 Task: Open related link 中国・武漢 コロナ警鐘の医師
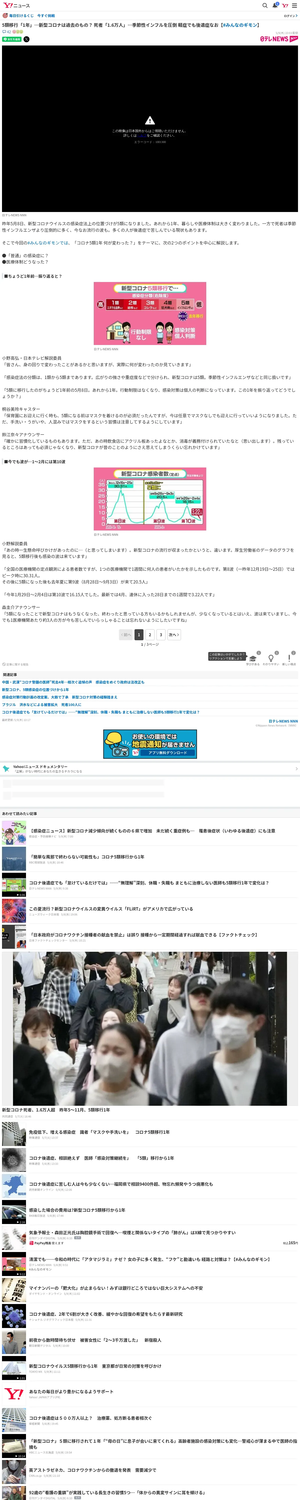click(73, 682)
